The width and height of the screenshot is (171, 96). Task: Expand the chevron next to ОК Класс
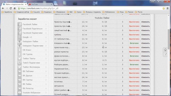[46, 50]
